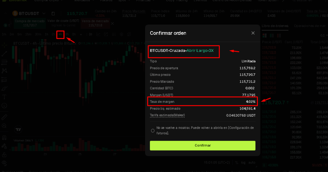Confirm the order with the green Confirmar button
328x172 pixels.
[202, 145]
